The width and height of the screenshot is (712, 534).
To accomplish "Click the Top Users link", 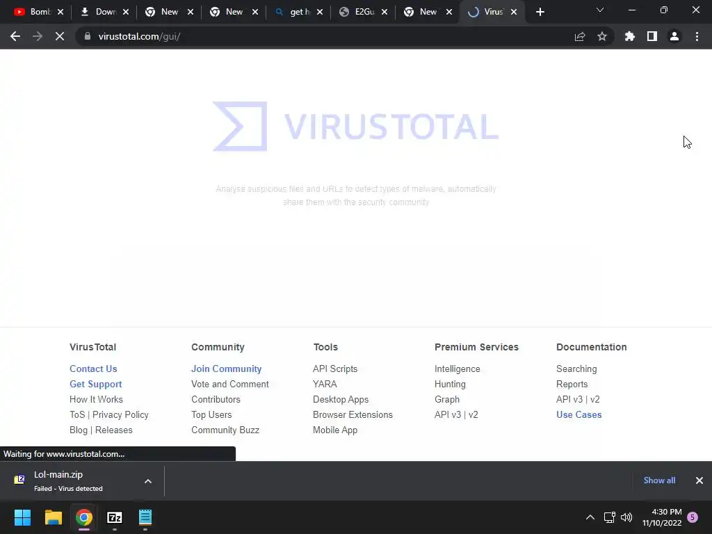I will coord(211,414).
